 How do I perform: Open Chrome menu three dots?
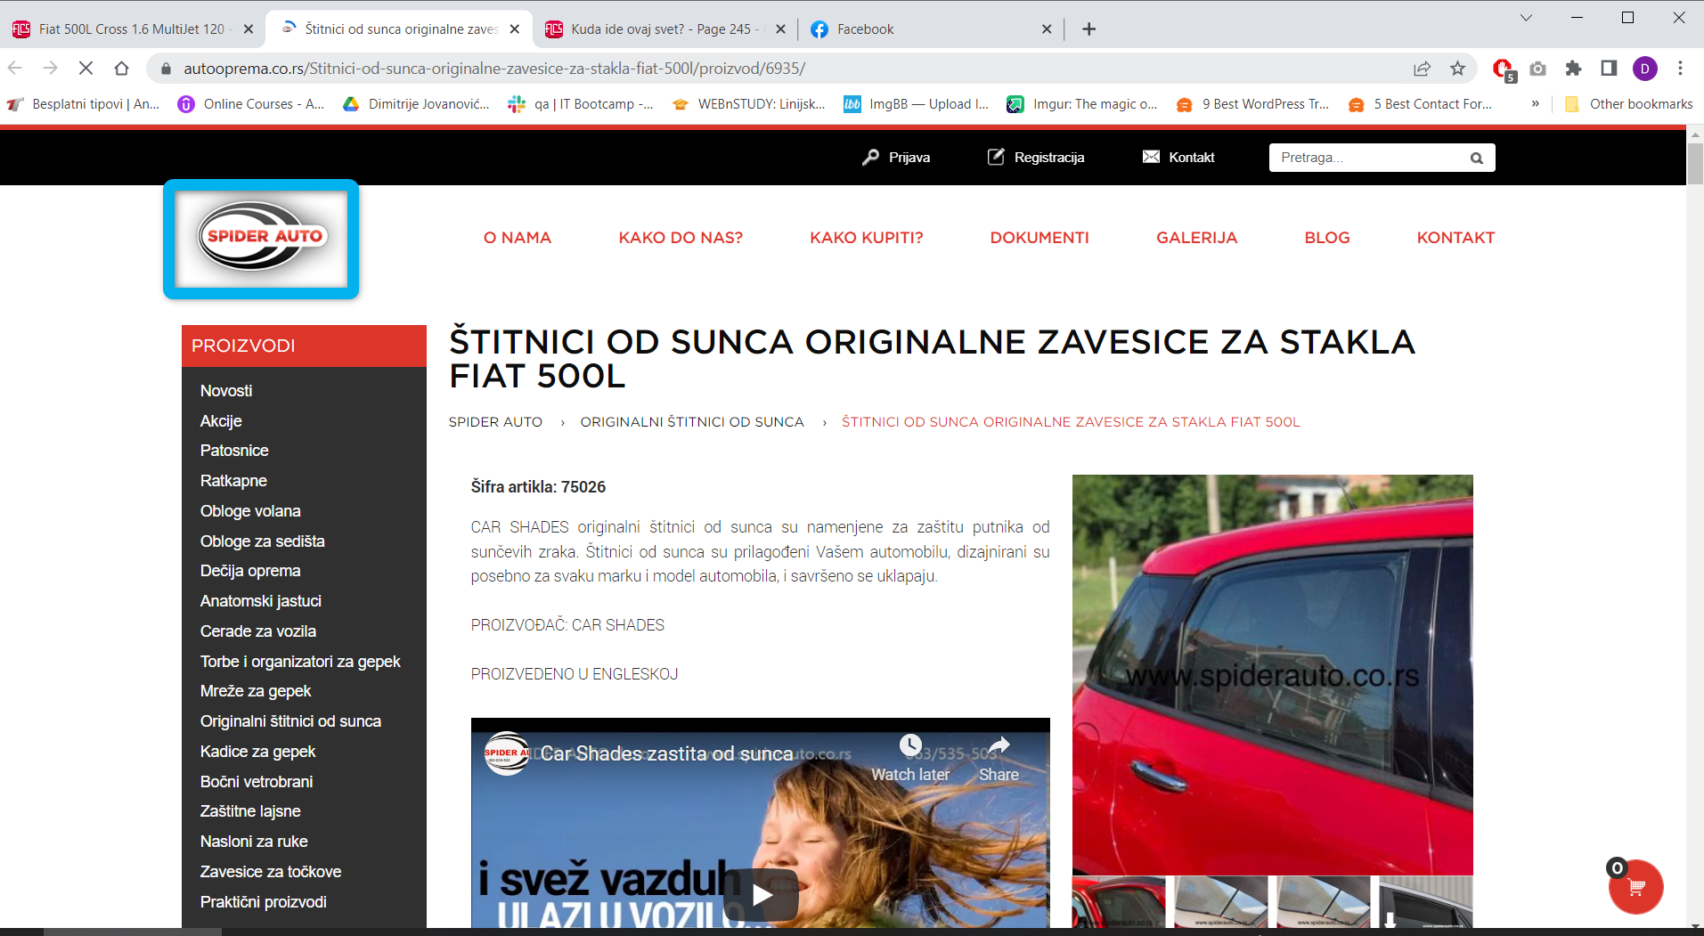click(x=1680, y=69)
